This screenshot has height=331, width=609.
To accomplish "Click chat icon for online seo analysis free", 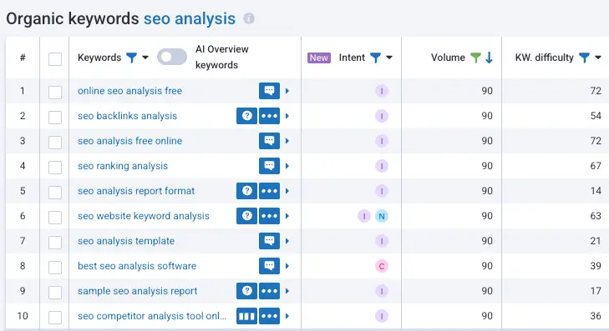I will [x=269, y=91].
